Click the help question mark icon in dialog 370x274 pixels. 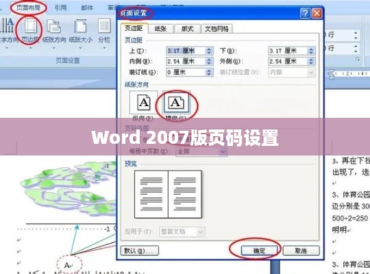click(x=305, y=14)
